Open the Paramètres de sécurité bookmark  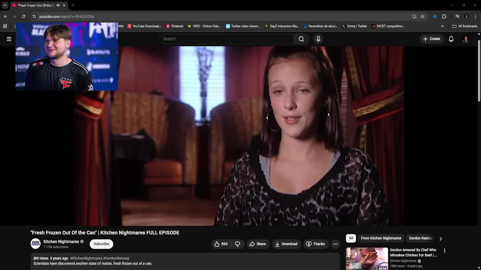(320, 26)
